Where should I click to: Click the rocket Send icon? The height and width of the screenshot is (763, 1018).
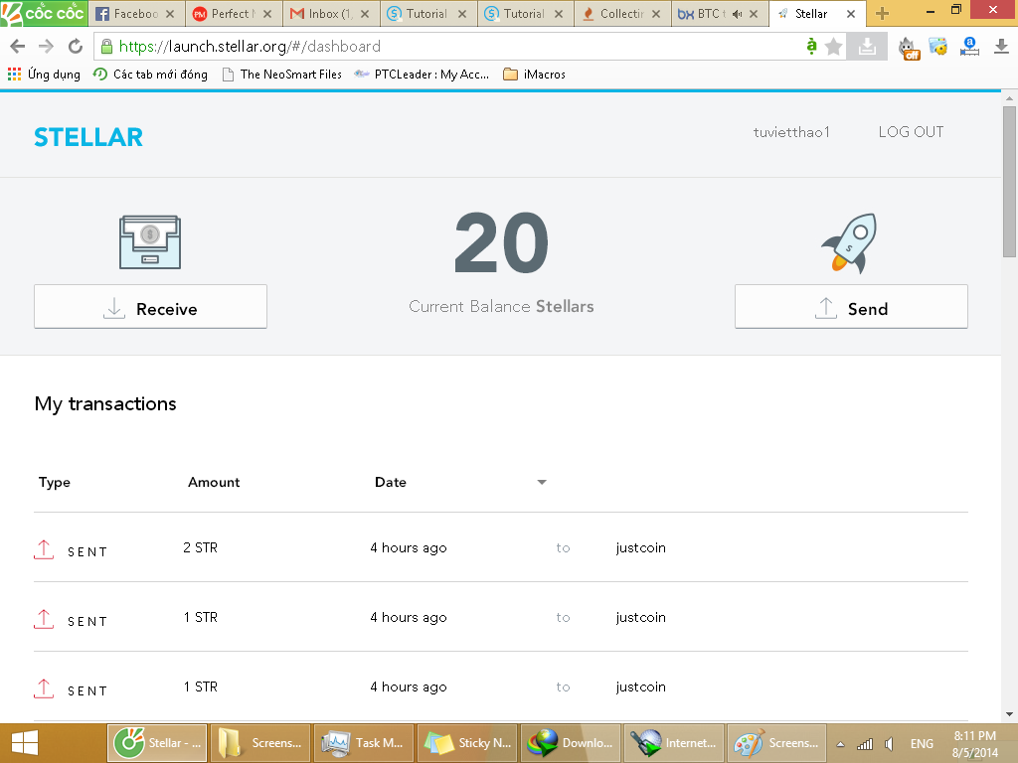point(851,242)
